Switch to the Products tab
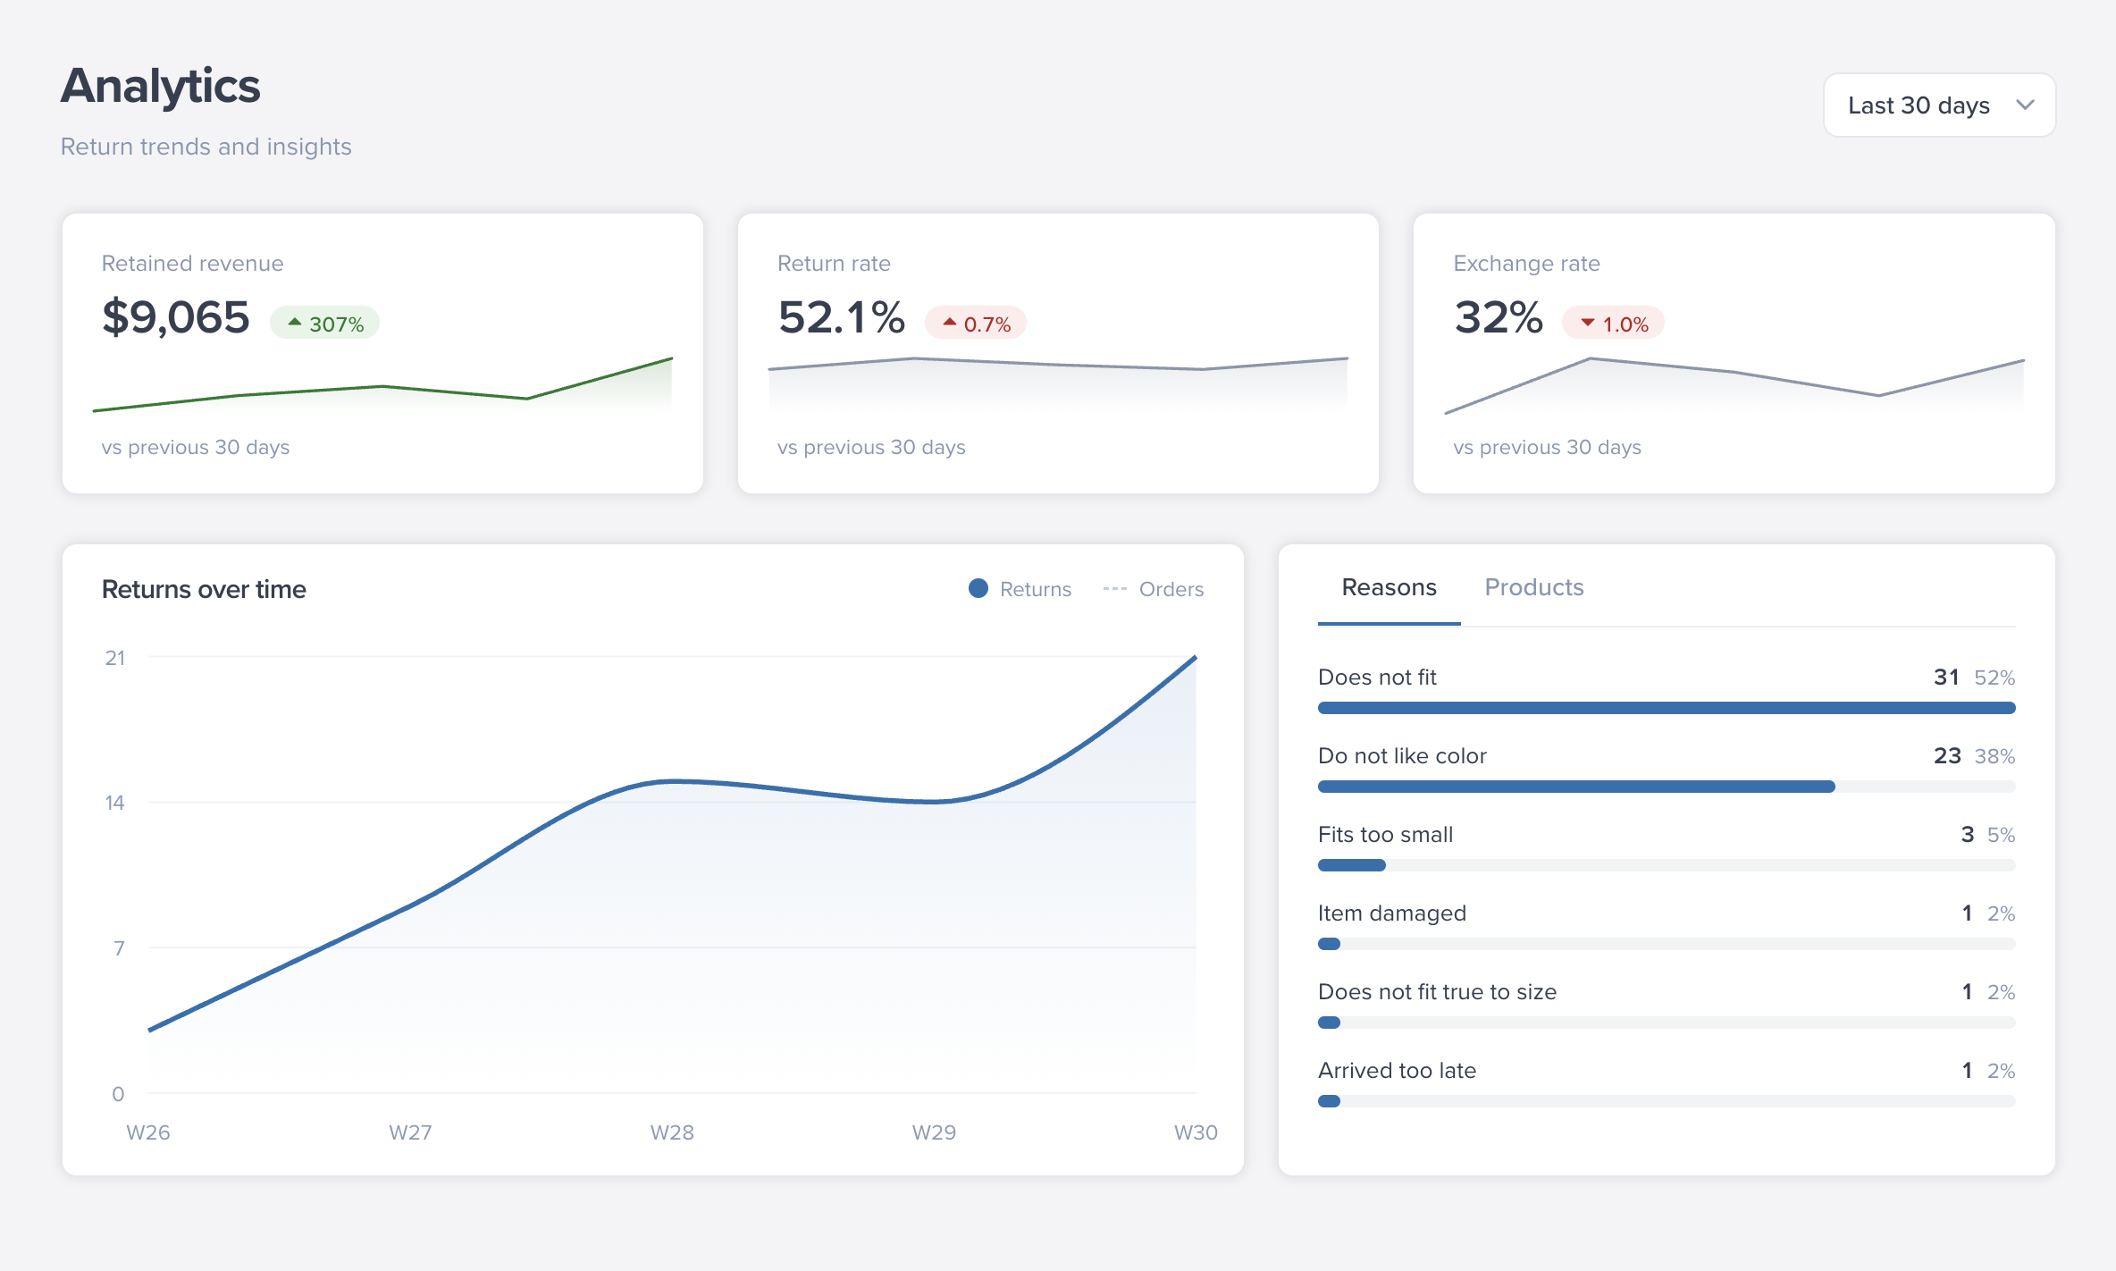Screen dimensions: 2116x1271 point(1534,587)
